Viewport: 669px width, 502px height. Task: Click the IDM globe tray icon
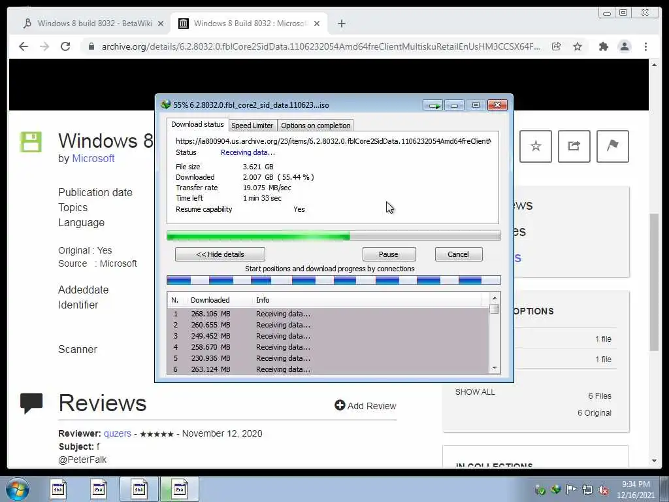pos(555,489)
